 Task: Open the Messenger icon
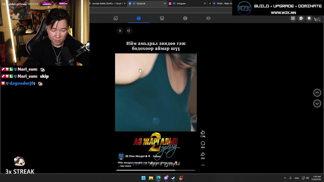tap(301, 18)
